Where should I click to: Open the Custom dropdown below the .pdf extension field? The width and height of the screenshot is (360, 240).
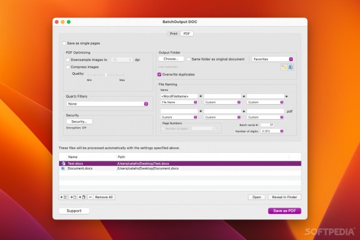click(265, 117)
